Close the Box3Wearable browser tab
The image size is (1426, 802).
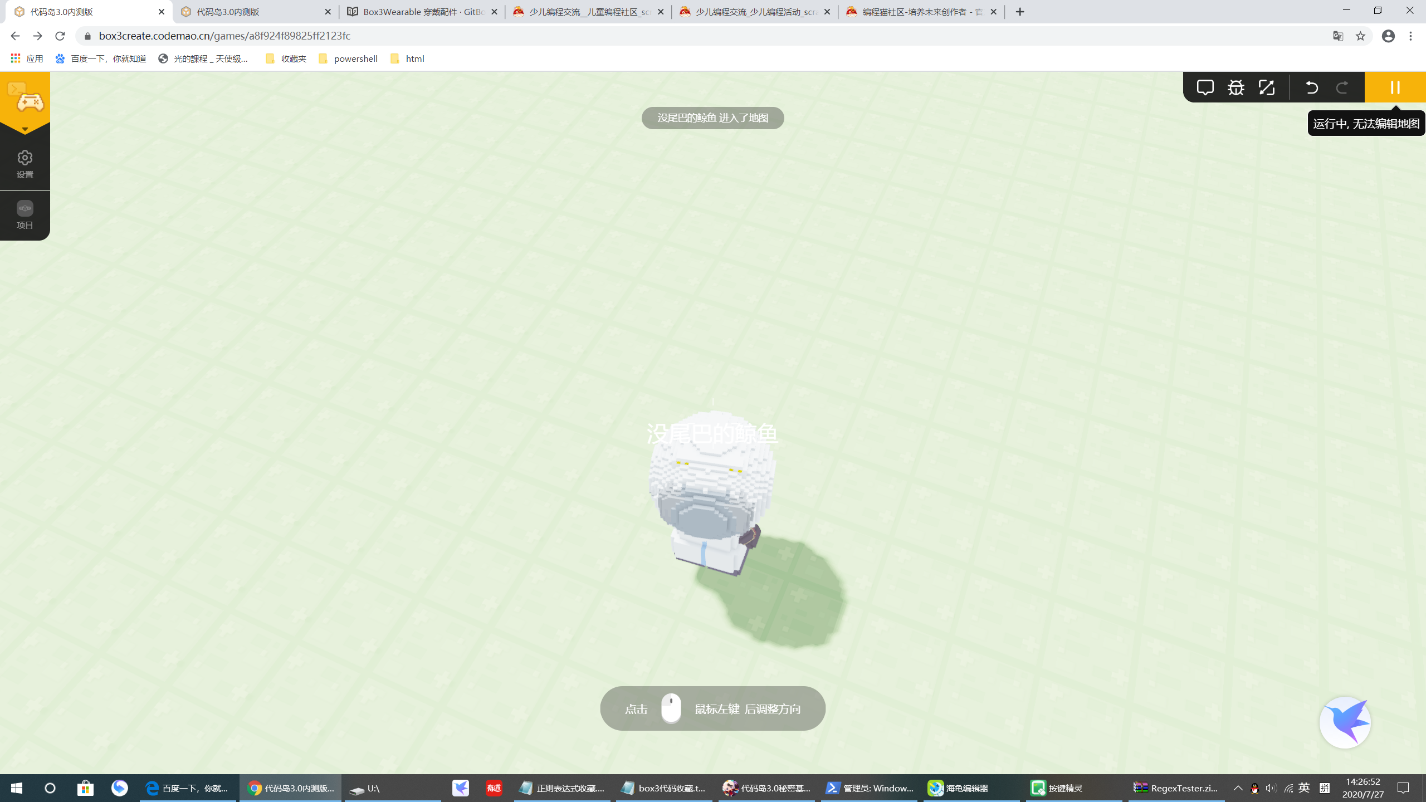[494, 12]
